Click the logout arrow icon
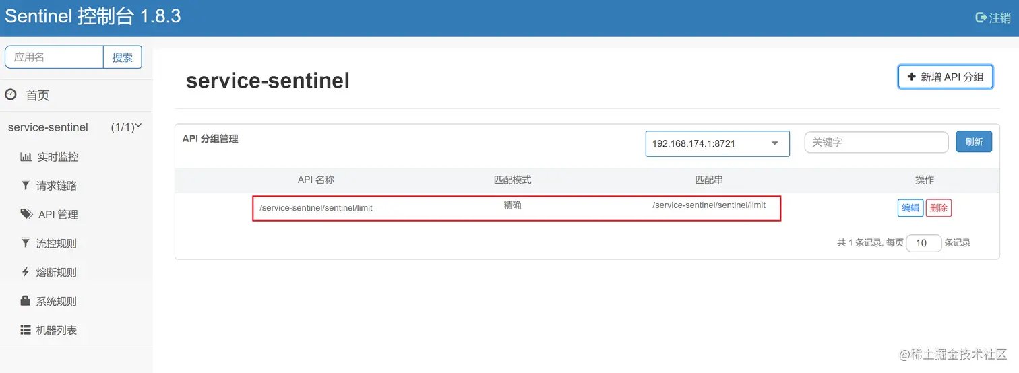Image resolution: width=1019 pixels, height=373 pixels. [x=981, y=18]
